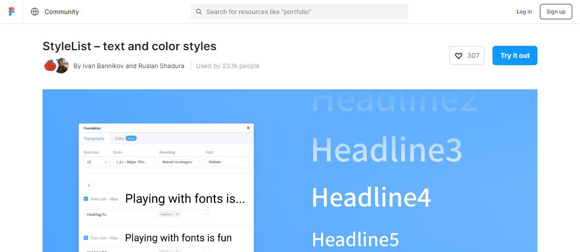Switch to Color tab in preview
Image resolution: width=580 pixels, height=252 pixels.
pos(125,139)
